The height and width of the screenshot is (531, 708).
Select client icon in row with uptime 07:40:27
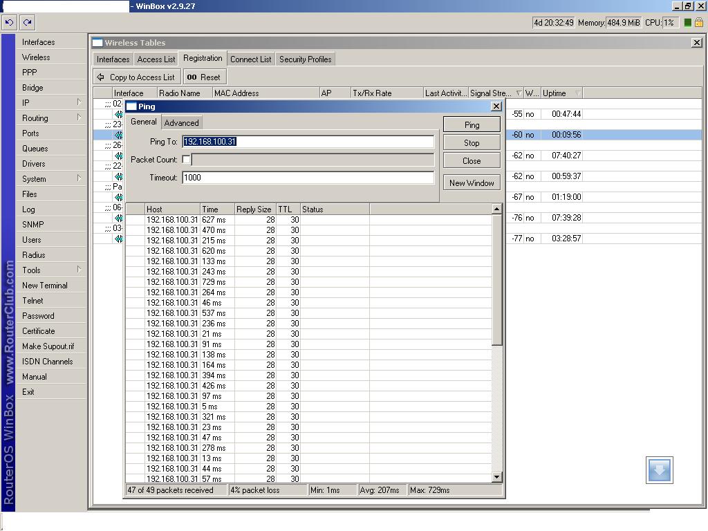pyautogui.click(x=118, y=156)
